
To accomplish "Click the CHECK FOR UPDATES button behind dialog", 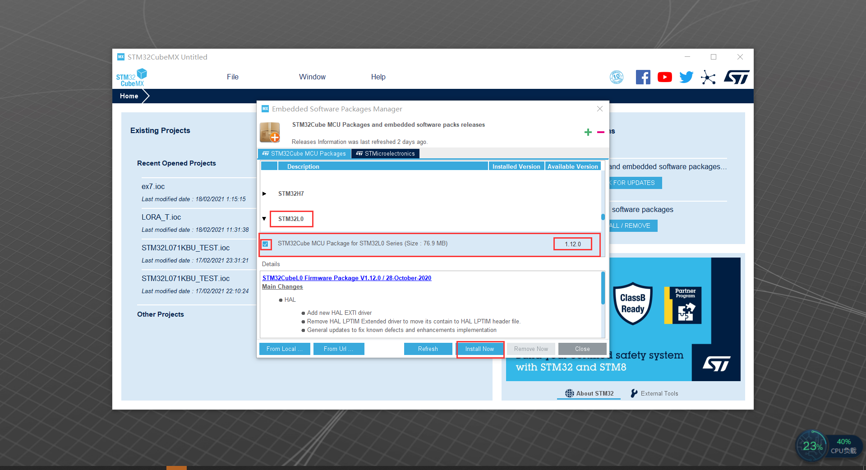I will click(x=635, y=183).
